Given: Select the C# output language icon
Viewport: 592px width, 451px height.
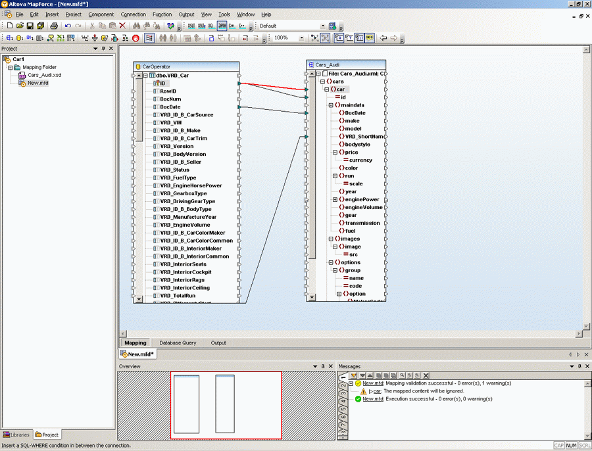Looking at the screenshot, I should point(232,26).
